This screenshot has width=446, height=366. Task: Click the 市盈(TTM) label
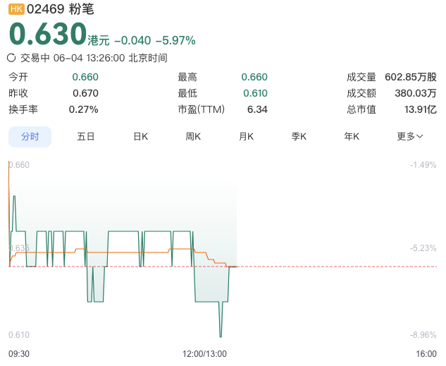click(202, 109)
